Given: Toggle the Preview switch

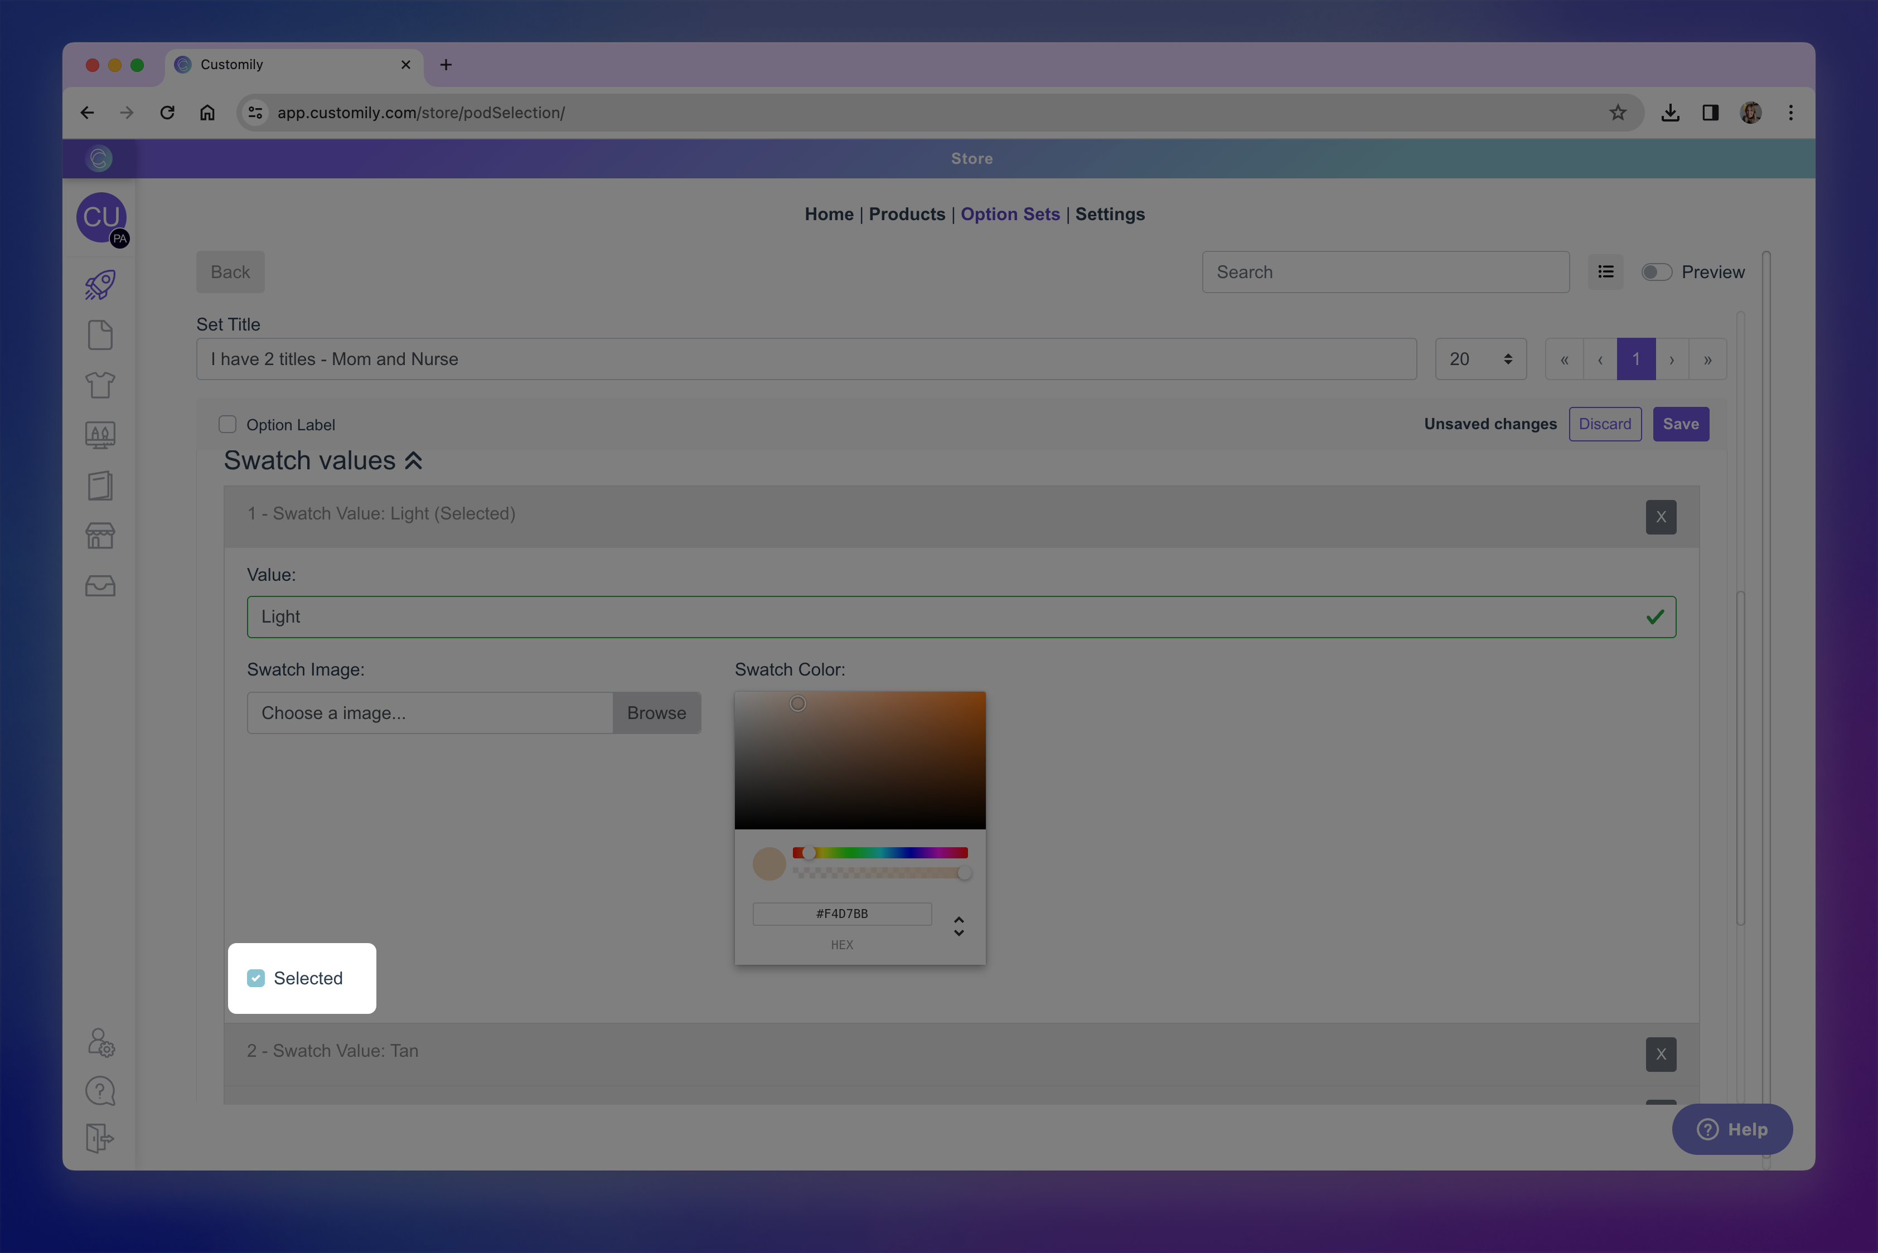Looking at the screenshot, I should pos(1656,273).
